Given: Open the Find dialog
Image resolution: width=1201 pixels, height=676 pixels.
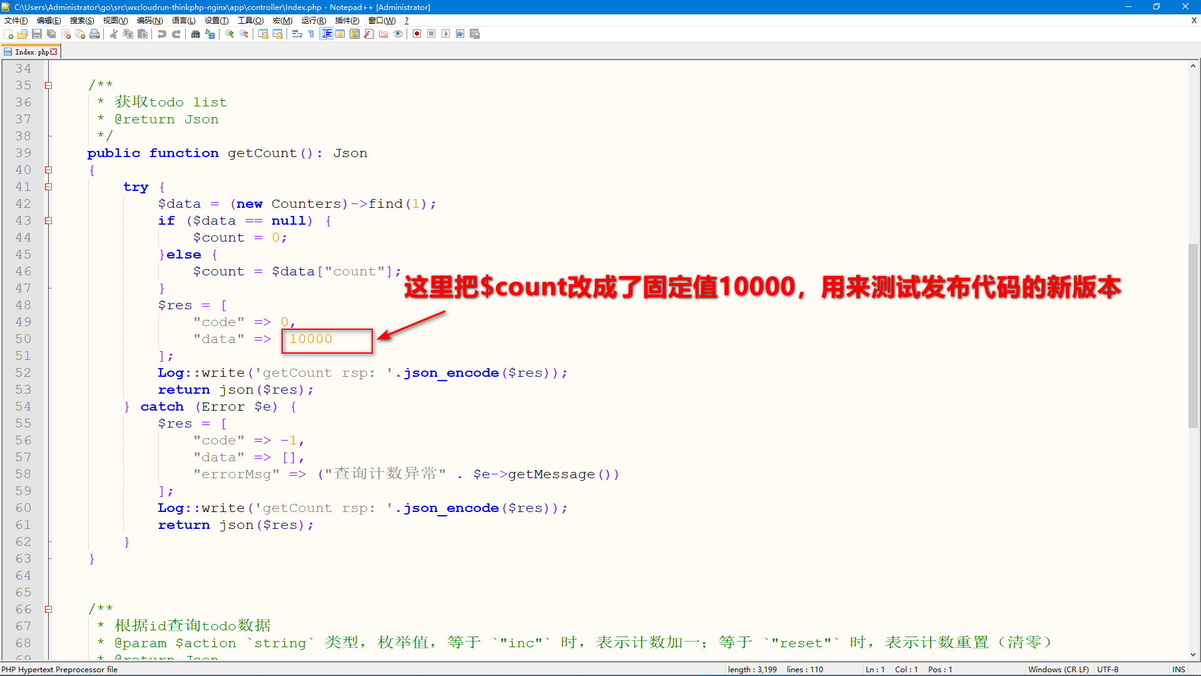Looking at the screenshot, I should click(196, 34).
